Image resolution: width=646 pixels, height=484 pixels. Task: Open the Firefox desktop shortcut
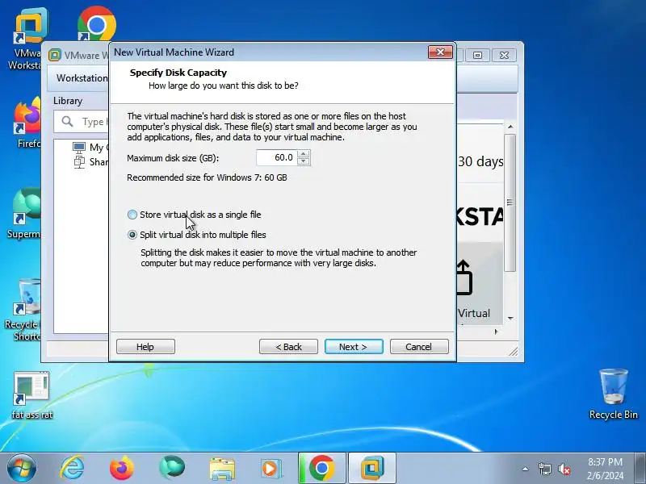pos(27,123)
